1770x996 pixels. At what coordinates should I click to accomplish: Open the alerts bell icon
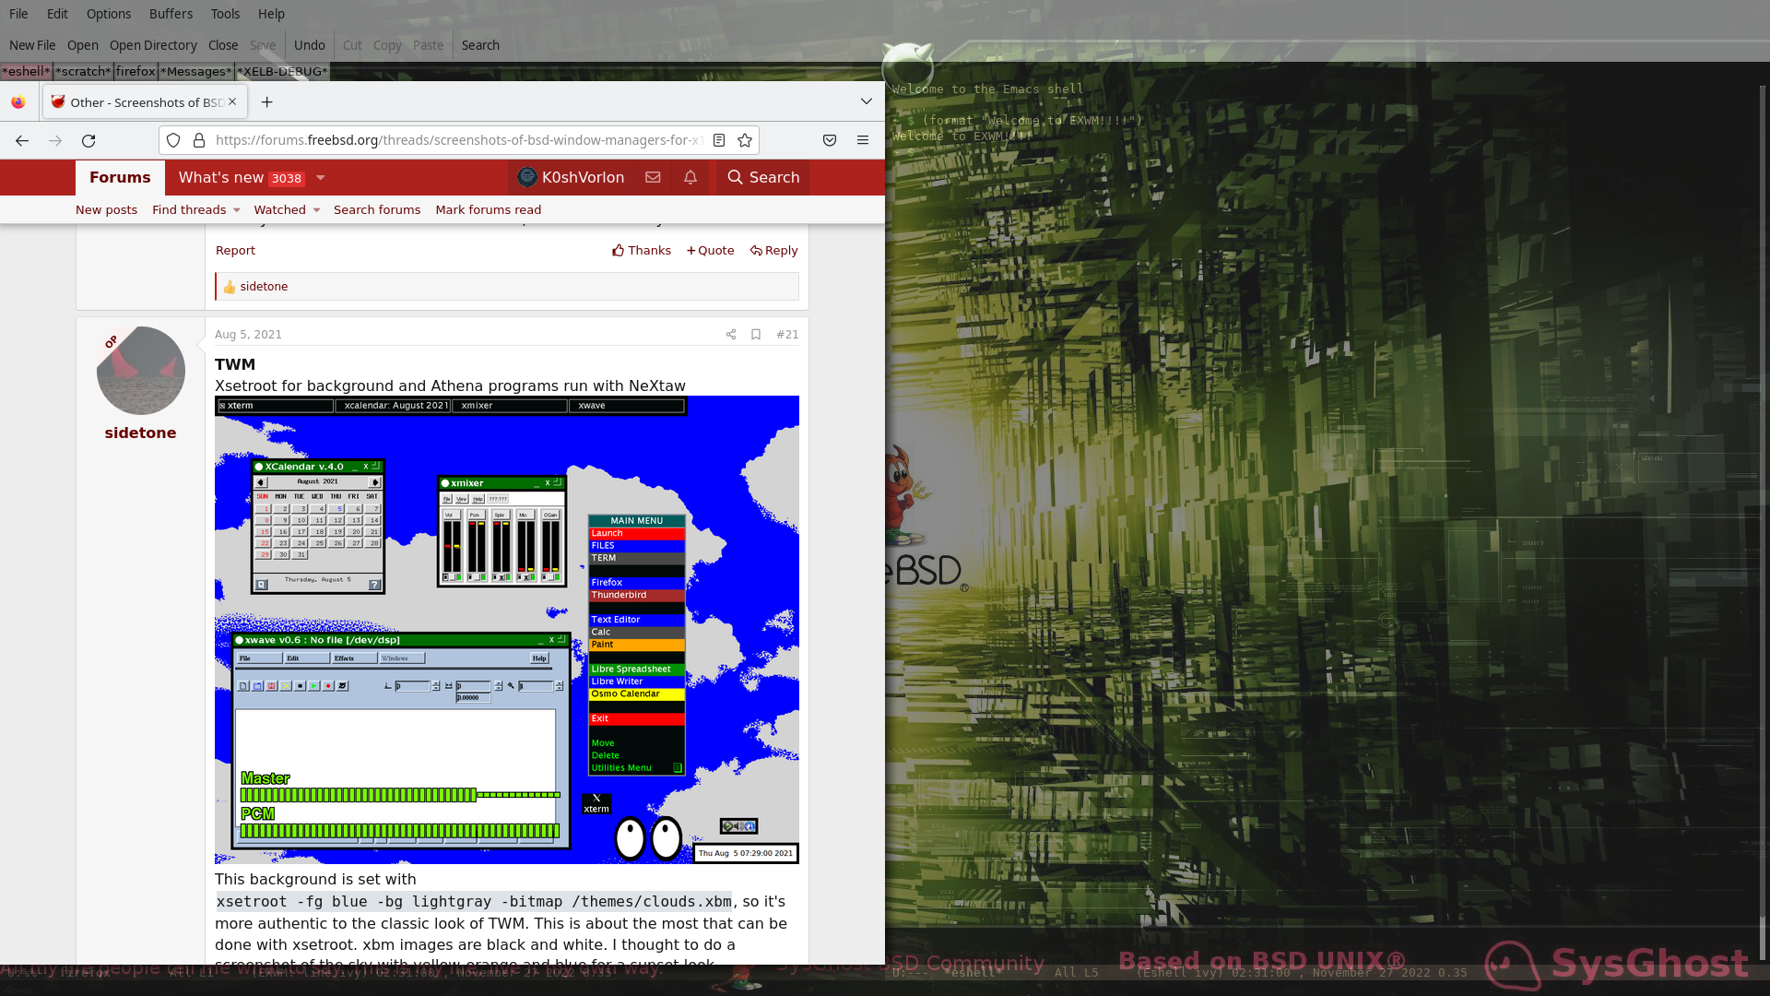tap(690, 177)
